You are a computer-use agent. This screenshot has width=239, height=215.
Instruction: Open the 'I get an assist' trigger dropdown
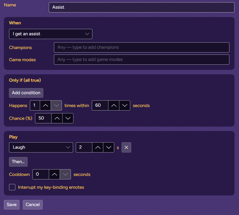(51, 34)
